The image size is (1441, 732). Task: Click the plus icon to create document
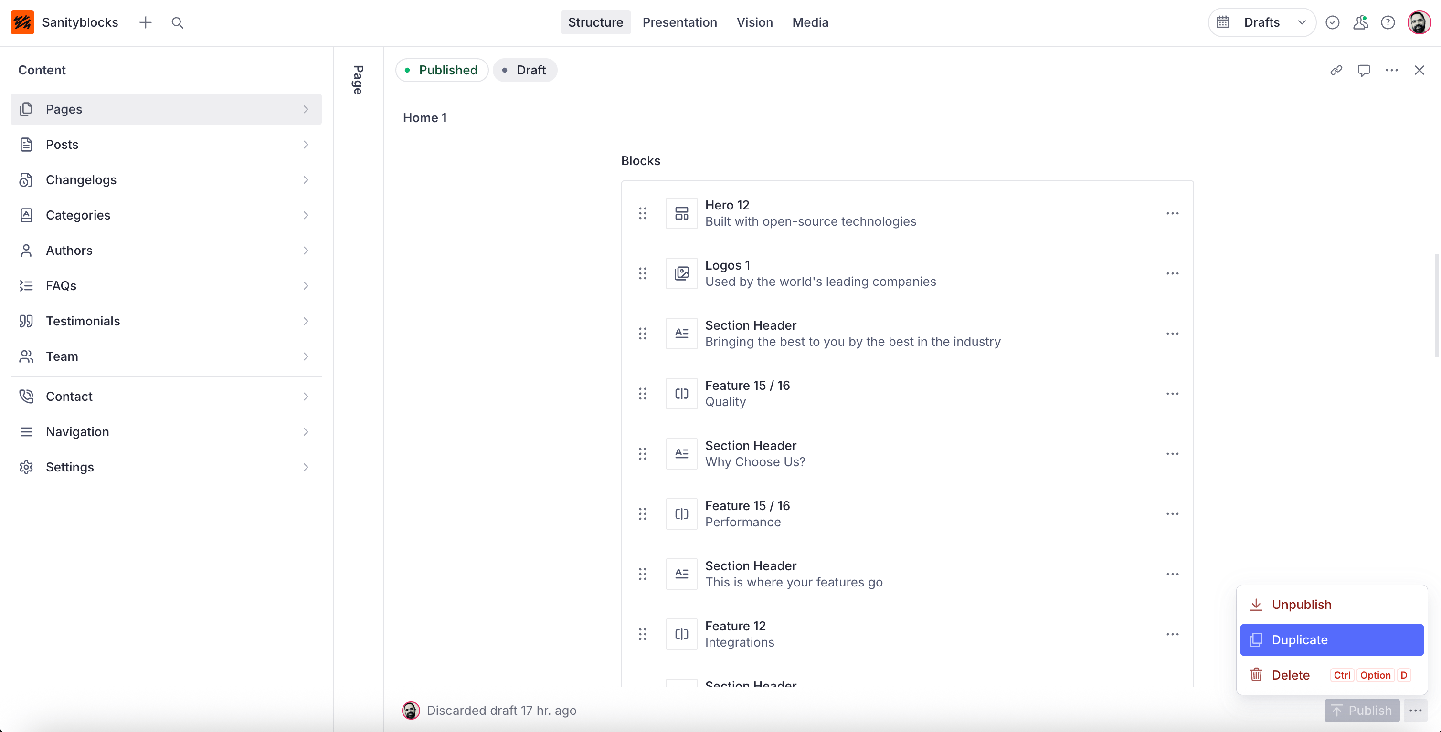tap(146, 22)
